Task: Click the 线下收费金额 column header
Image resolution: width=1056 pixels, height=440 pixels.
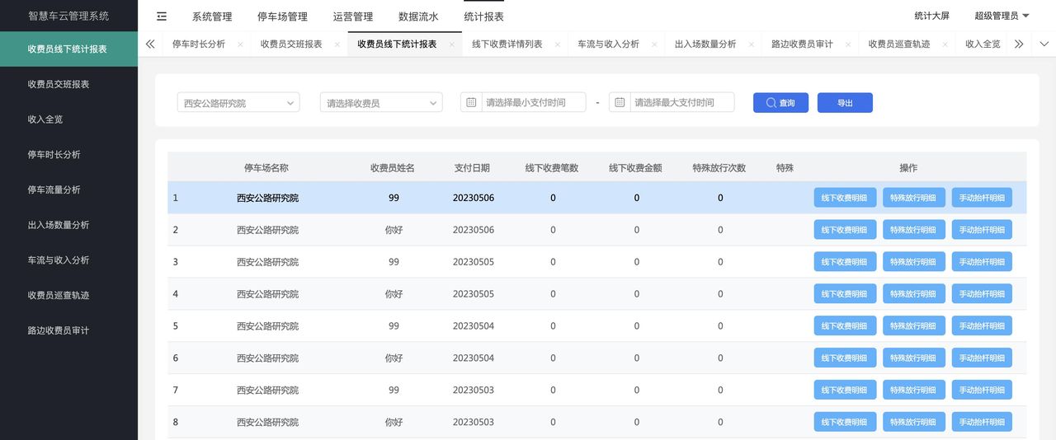Action: (x=635, y=168)
